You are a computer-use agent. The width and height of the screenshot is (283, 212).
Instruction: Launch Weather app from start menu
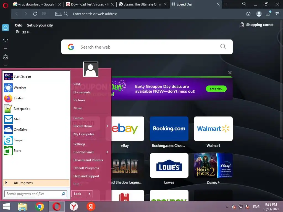click(x=36, y=88)
